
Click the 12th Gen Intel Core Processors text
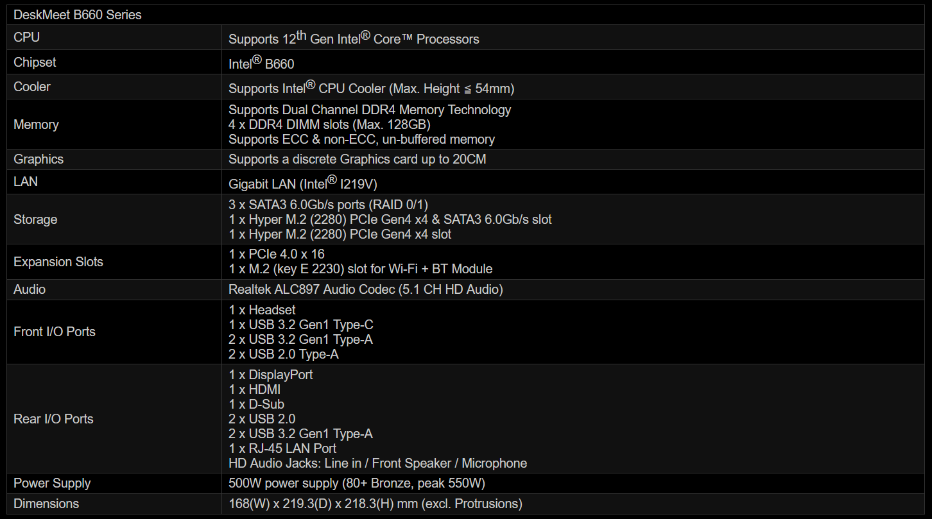coord(354,38)
